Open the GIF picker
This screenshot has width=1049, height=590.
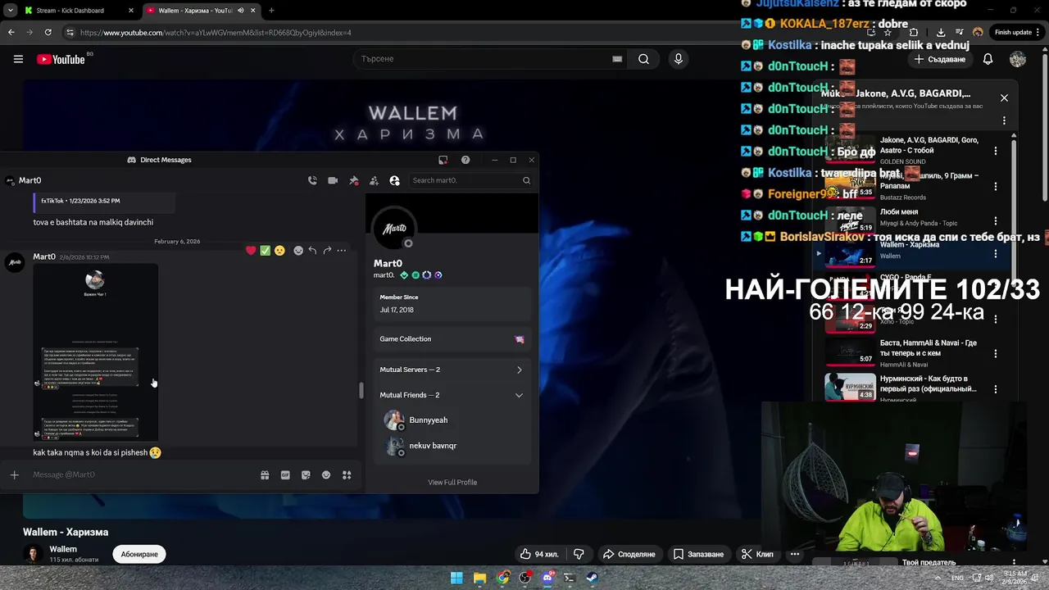point(285,474)
